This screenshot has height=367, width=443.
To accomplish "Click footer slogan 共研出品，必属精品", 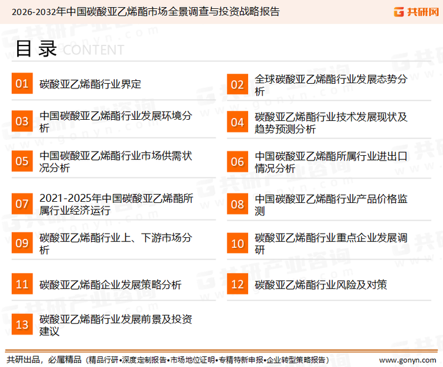I will pos(44,360).
